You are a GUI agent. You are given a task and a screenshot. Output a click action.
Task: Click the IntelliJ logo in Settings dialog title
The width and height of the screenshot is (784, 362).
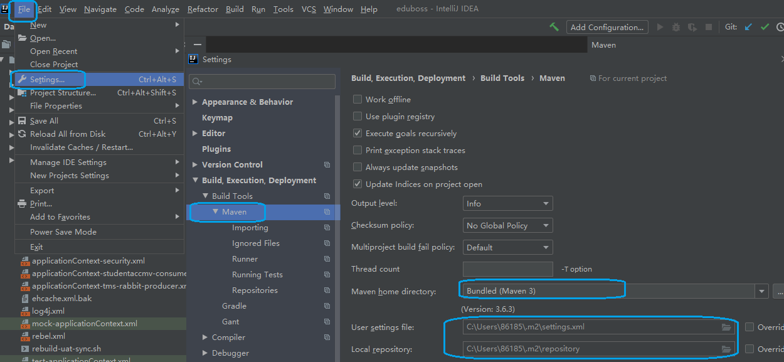194,59
